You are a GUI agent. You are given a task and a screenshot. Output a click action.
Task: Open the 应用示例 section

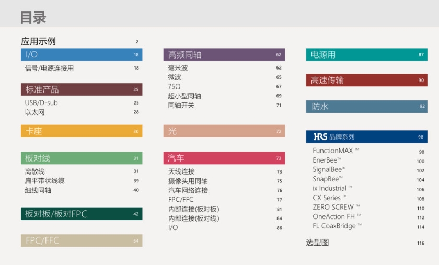pyautogui.click(x=38, y=41)
